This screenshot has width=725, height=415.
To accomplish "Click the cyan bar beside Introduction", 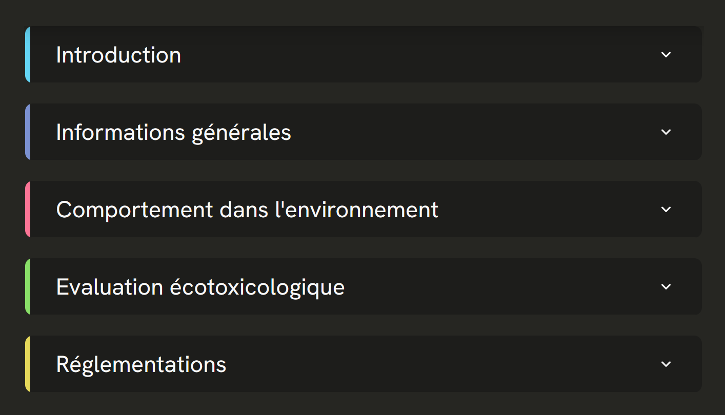I will [28, 54].
